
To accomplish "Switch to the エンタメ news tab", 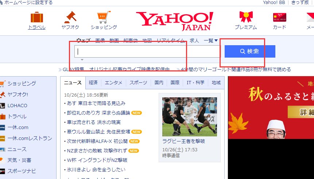I will [113, 83].
